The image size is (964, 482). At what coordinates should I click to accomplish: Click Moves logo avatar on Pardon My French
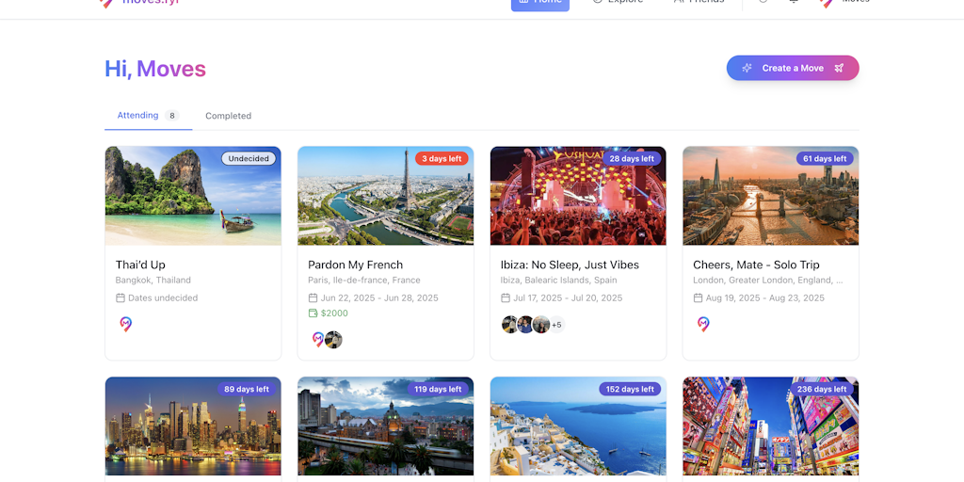(x=318, y=339)
